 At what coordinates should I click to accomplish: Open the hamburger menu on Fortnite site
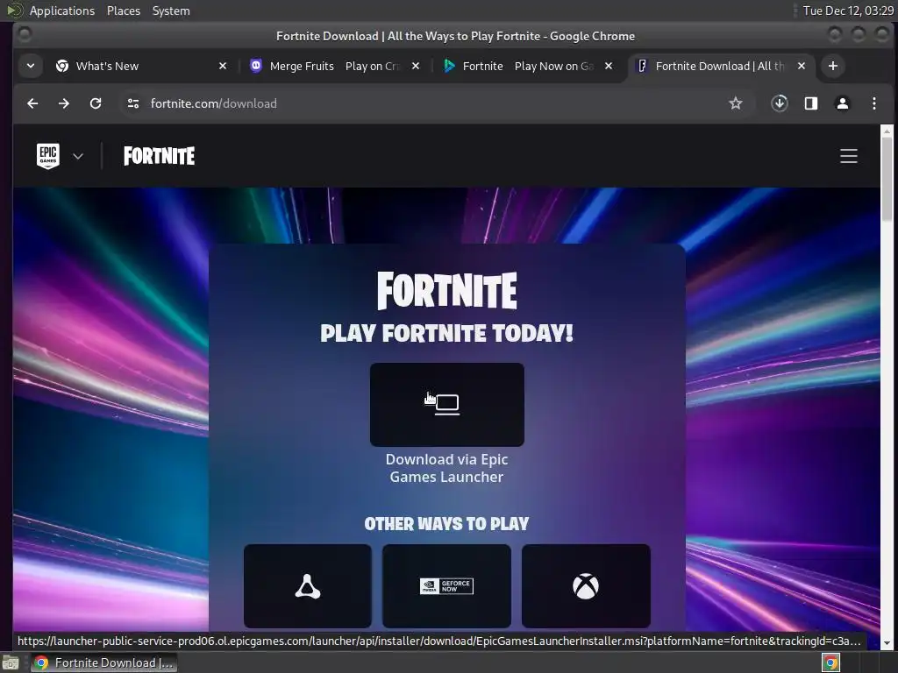click(849, 156)
